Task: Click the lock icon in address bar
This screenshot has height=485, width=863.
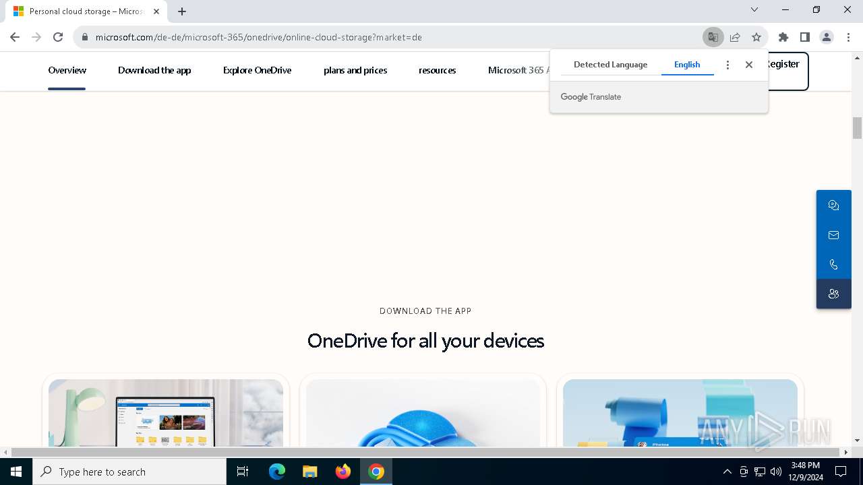Action: (84, 37)
